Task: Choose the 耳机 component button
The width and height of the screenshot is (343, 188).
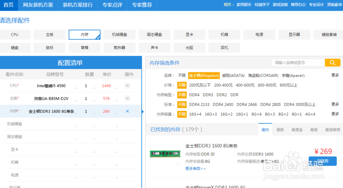Action: point(224,48)
